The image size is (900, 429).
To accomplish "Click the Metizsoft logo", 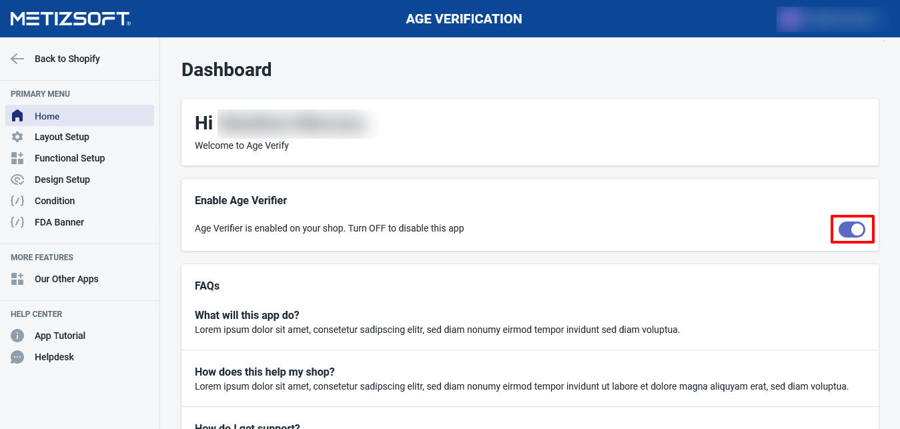I will coord(70,19).
